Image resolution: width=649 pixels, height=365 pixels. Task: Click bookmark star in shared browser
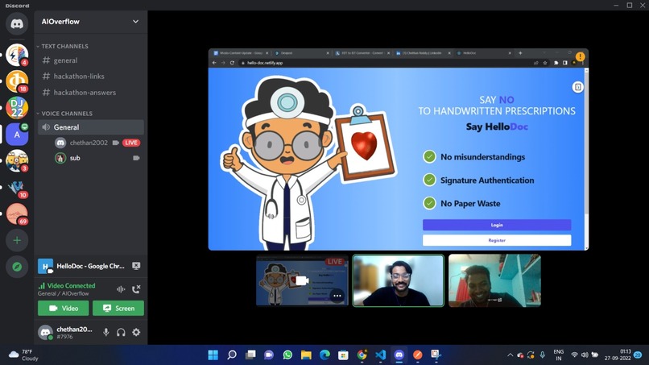click(545, 63)
